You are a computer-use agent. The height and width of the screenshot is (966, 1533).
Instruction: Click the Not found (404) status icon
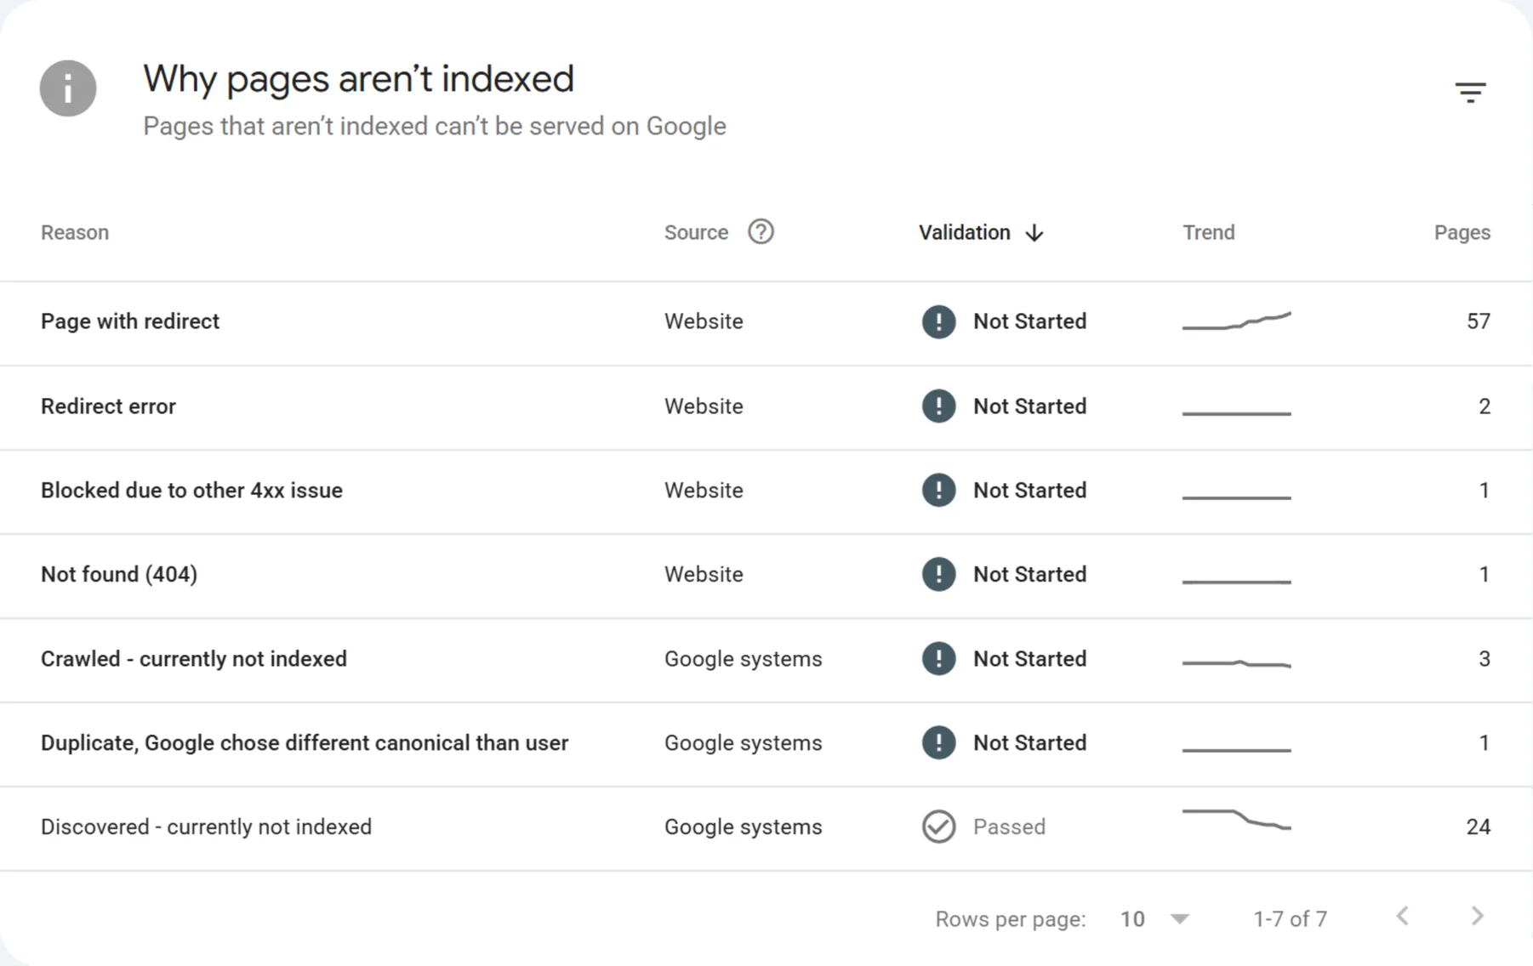[x=938, y=574]
